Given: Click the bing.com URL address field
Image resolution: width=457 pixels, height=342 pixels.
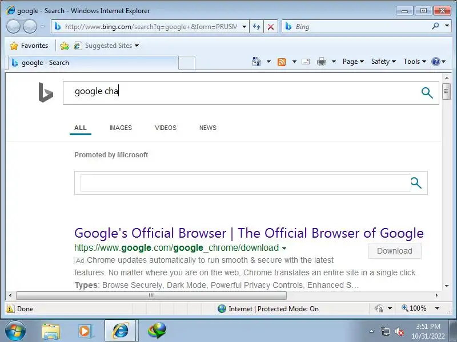Looking at the screenshot, I should 150,27.
